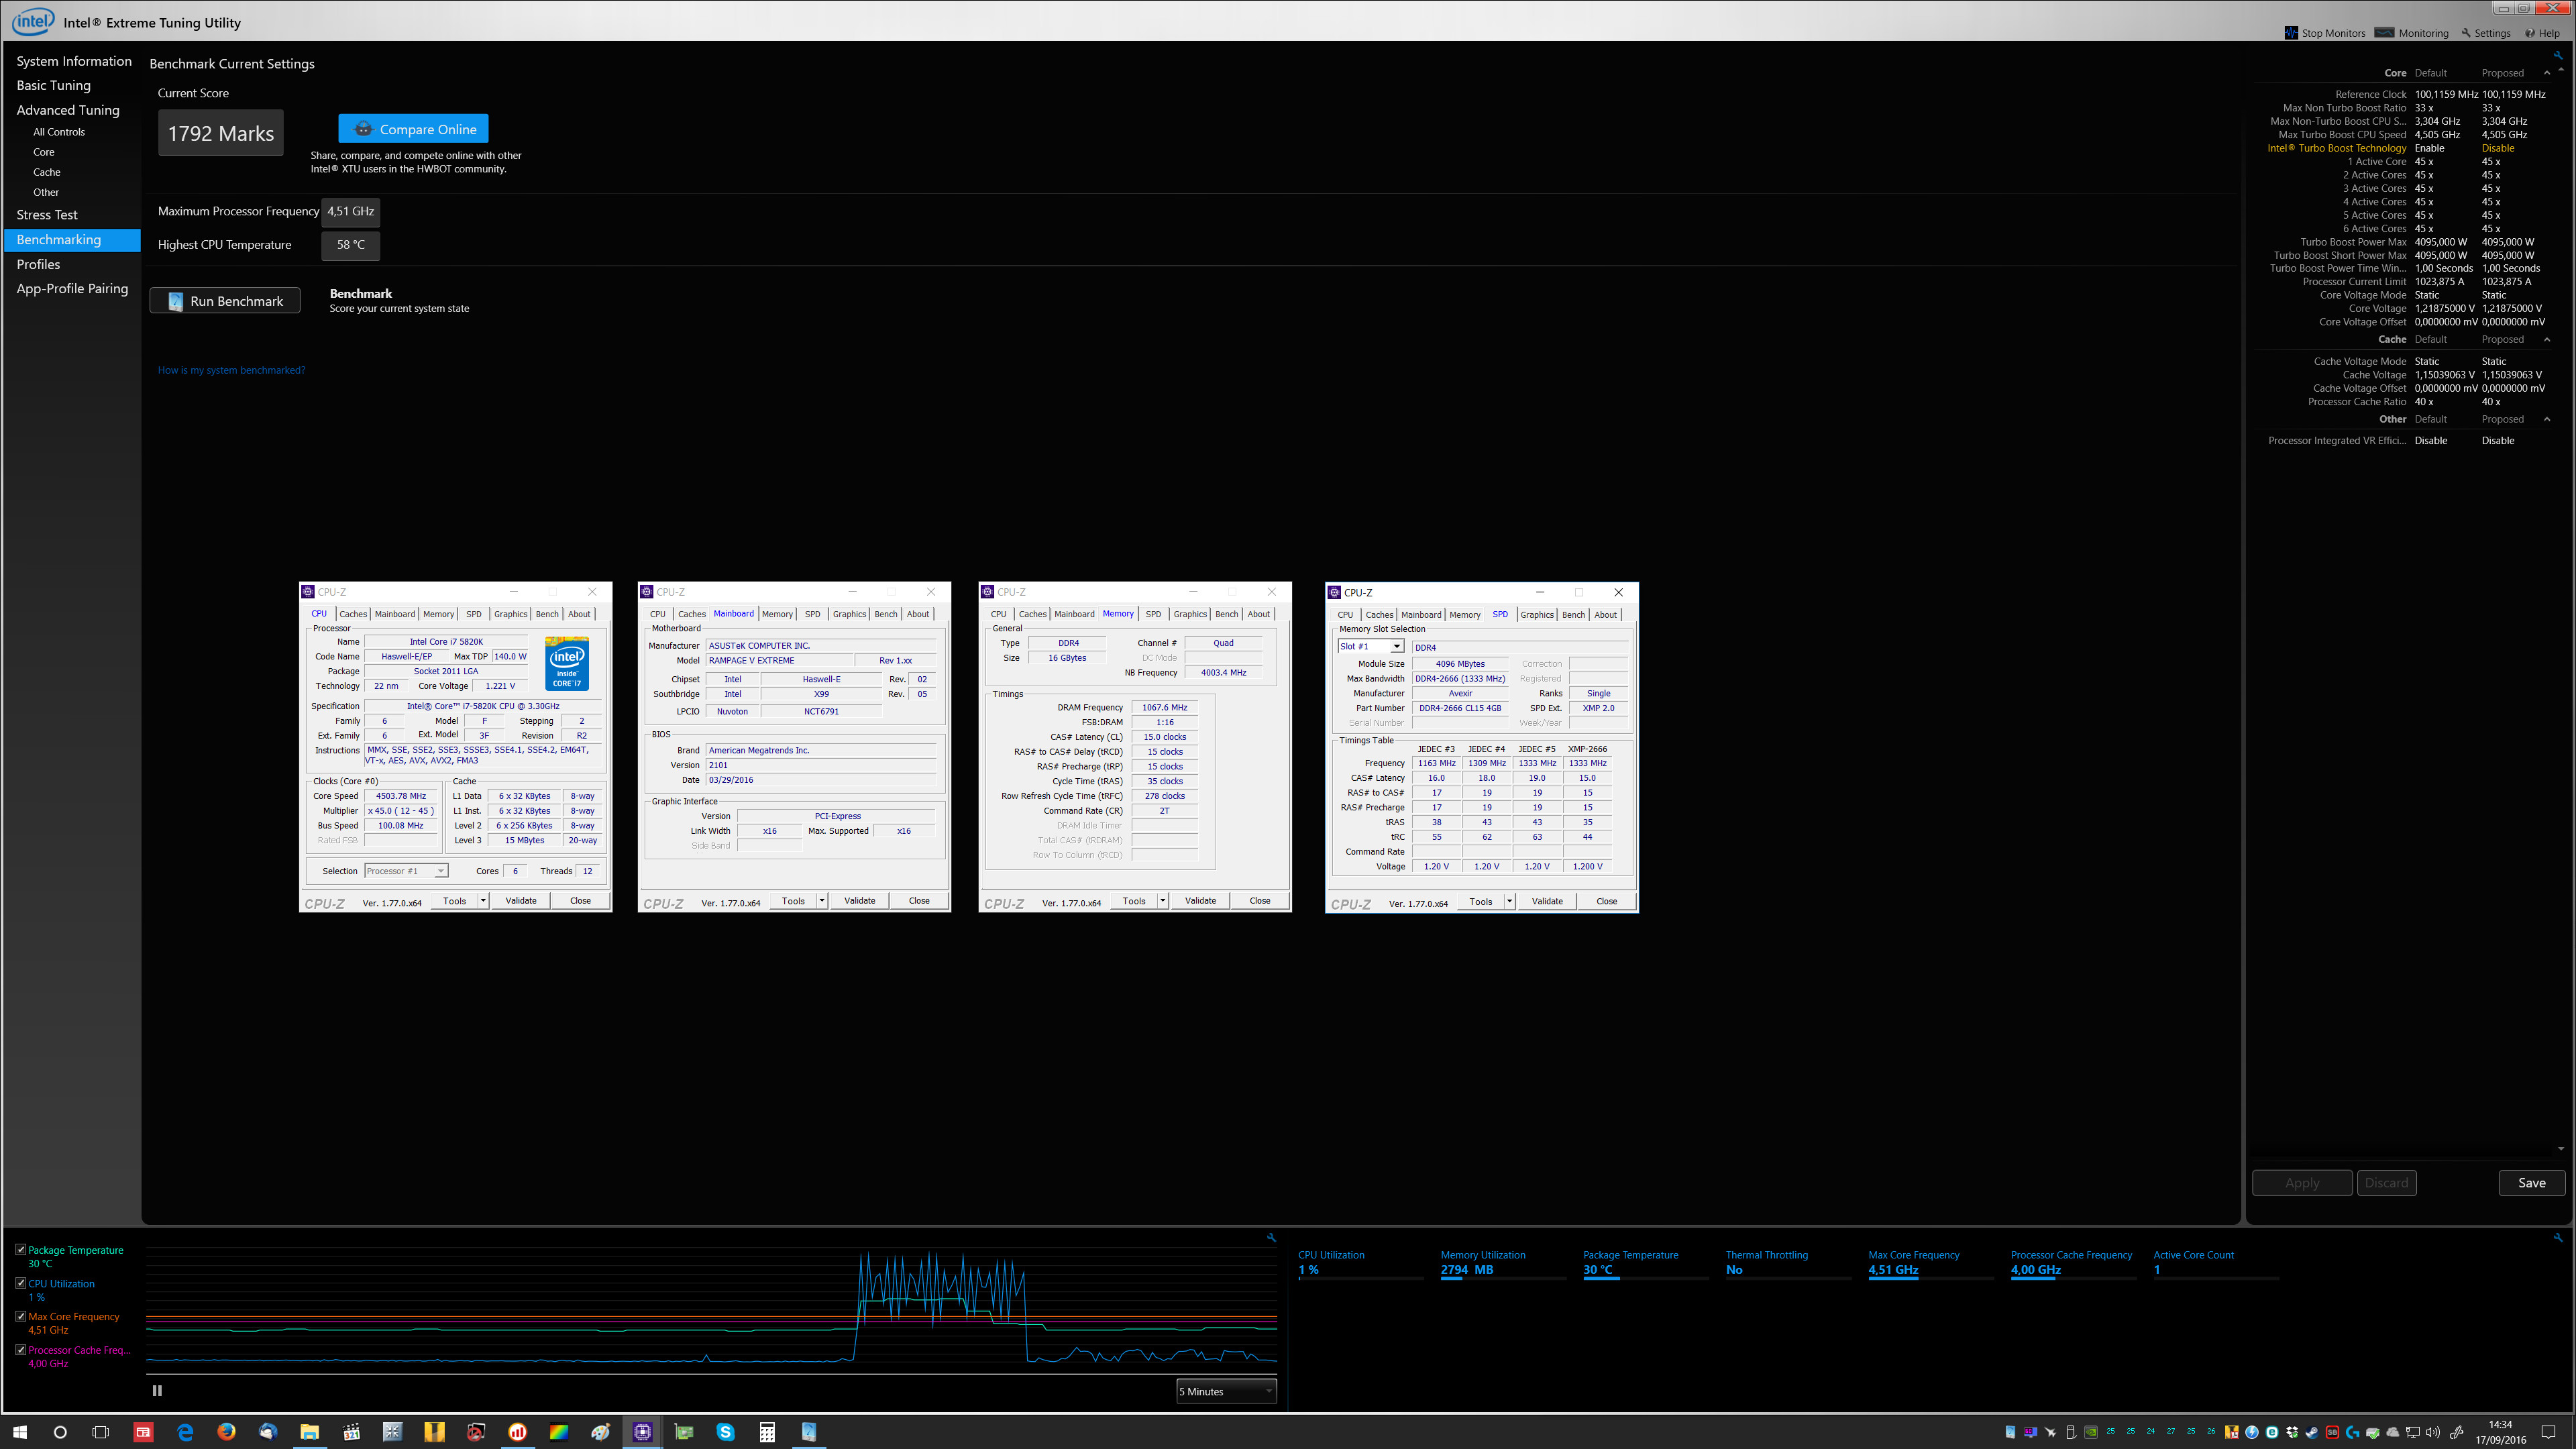
Task: Collapse the Cache settings section
Action: [2546, 339]
